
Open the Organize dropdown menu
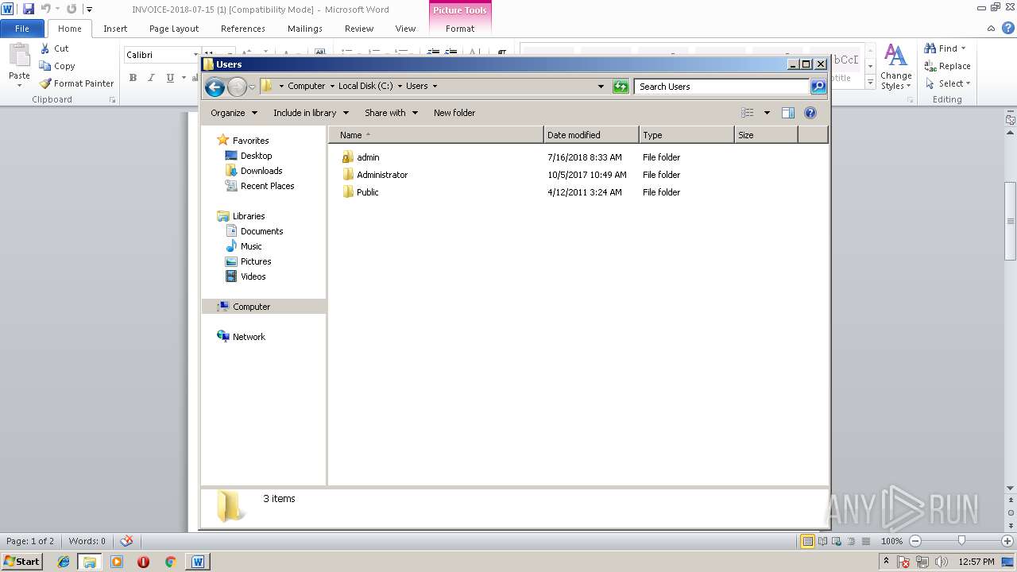coord(234,113)
